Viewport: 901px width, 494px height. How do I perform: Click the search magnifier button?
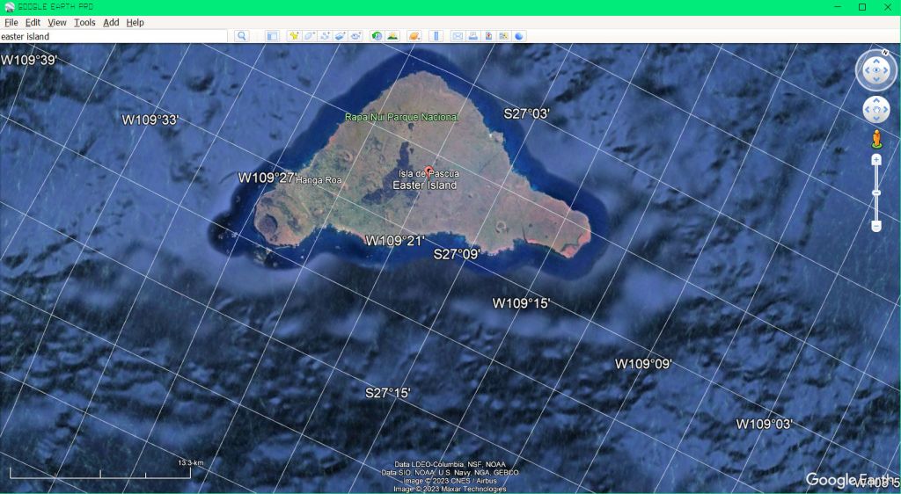(242, 36)
